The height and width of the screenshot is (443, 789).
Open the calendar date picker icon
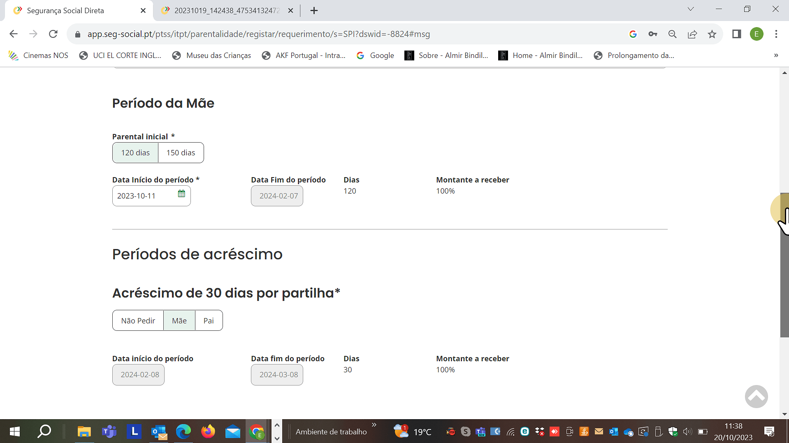[x=181, y=194]
